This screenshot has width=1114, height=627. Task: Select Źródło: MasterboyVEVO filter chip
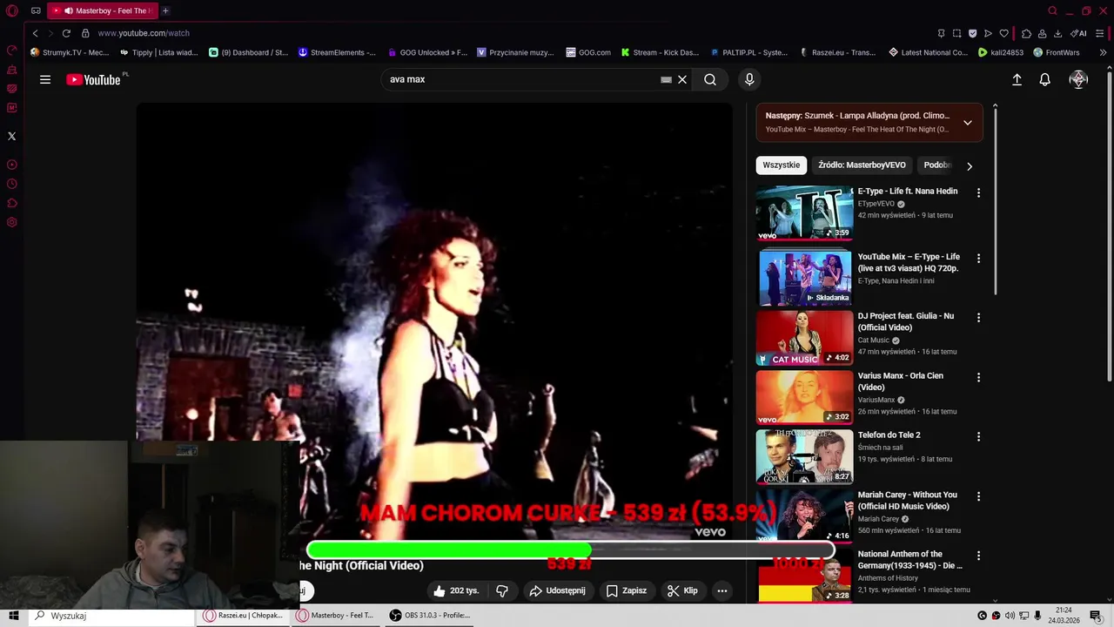coord(862,165)
